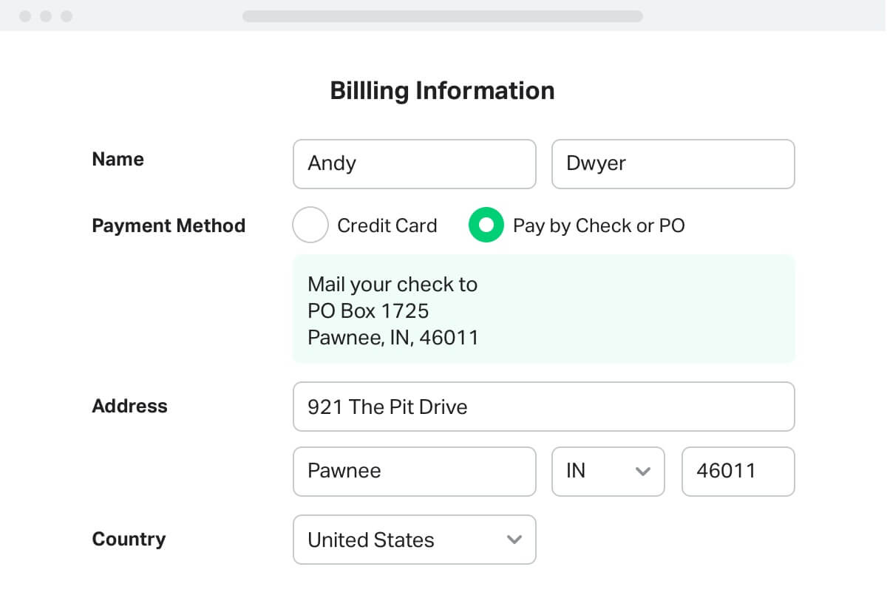This screenshot has height=615, width=887.
Task: Click the Payment Method label
Action: (169, 225)
